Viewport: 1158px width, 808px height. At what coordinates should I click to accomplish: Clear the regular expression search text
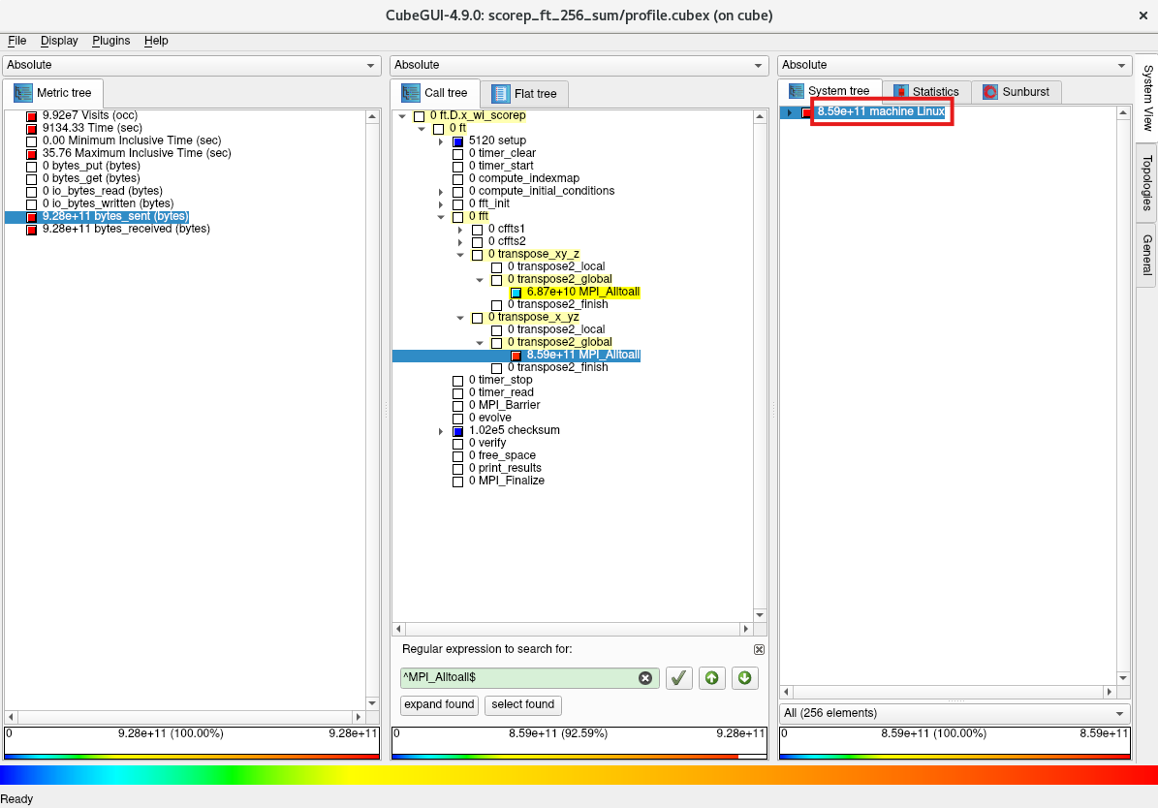645,678
